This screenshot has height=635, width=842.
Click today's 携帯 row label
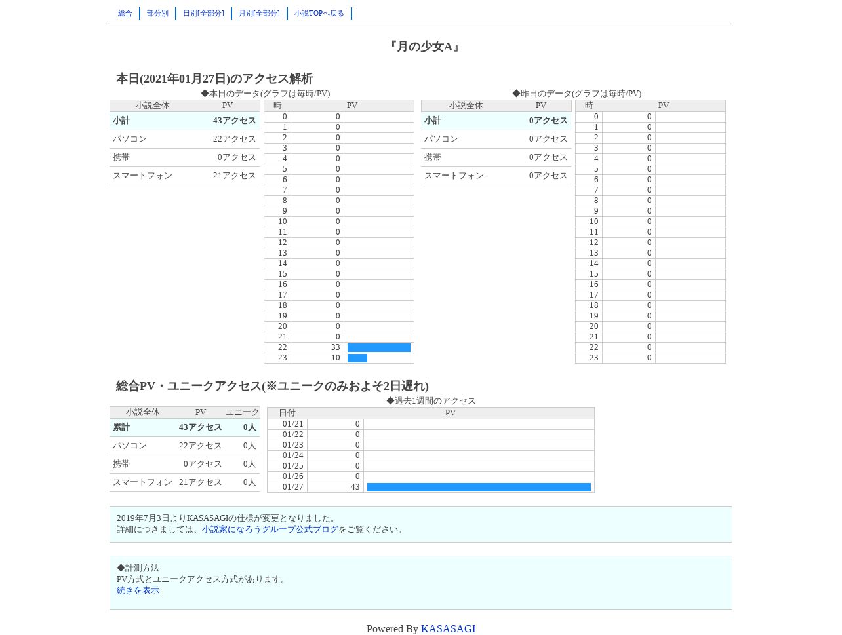[x=121, y=157]
